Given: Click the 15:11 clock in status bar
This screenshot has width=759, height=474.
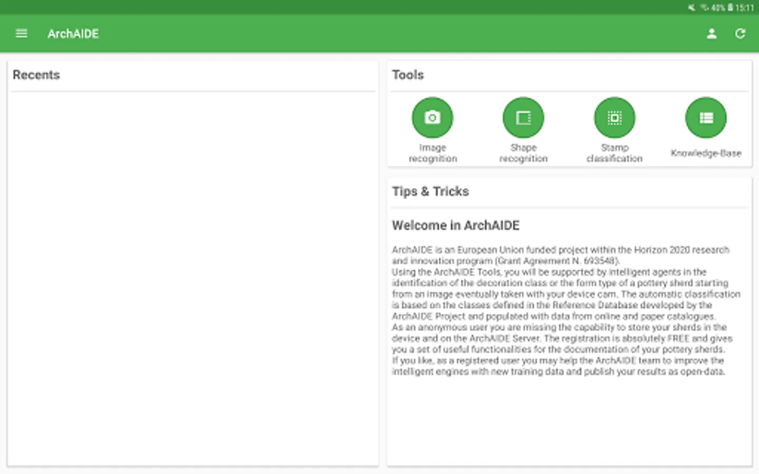Looking at the screenshot, I should coord(745,7).
